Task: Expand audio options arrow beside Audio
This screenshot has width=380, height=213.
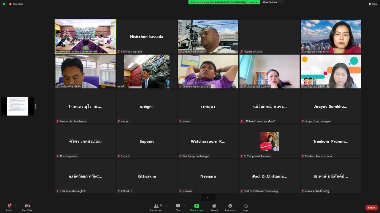Action: pos(15,206)
